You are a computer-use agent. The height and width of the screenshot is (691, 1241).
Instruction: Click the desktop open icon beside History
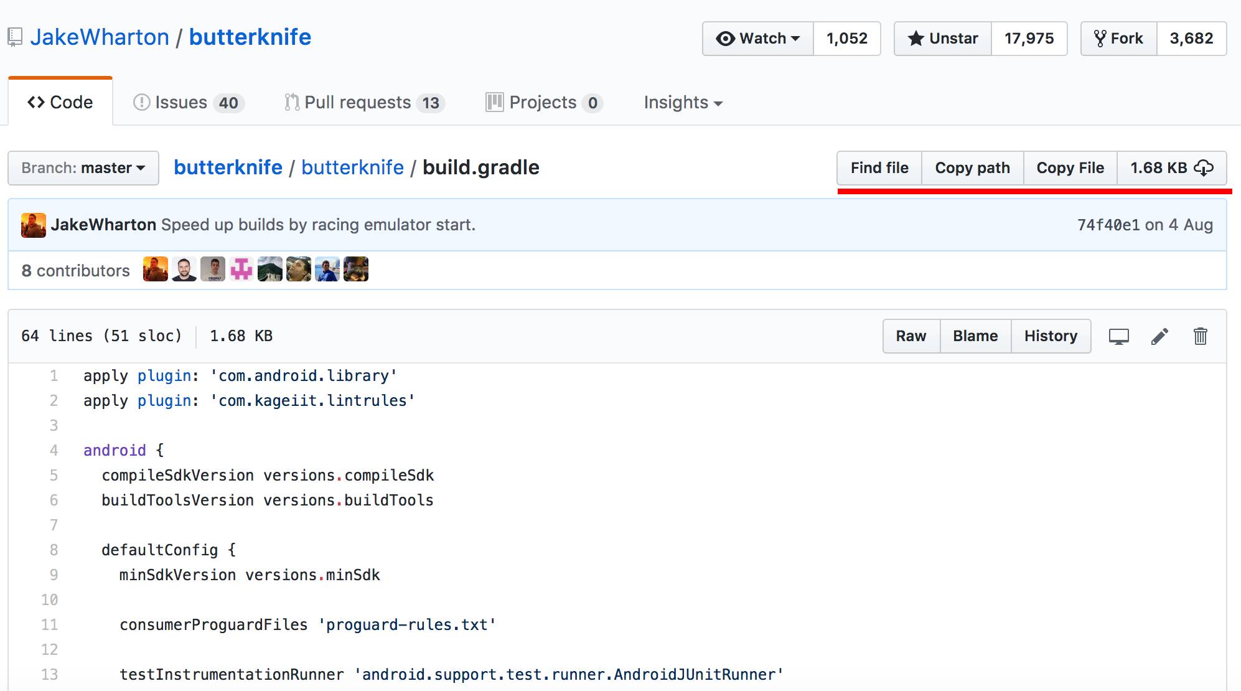[1118, 337]
